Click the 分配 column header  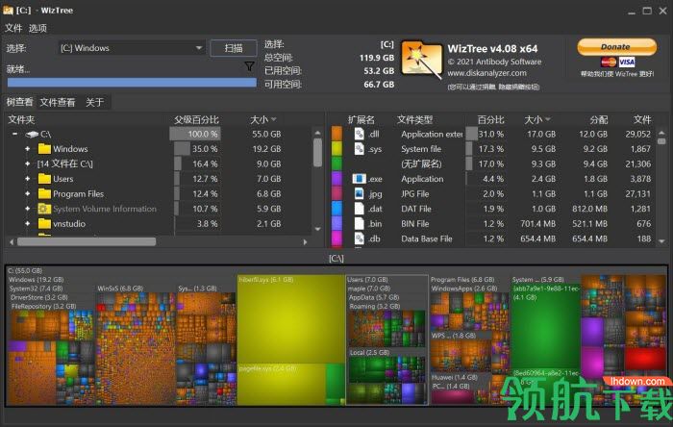599,119
